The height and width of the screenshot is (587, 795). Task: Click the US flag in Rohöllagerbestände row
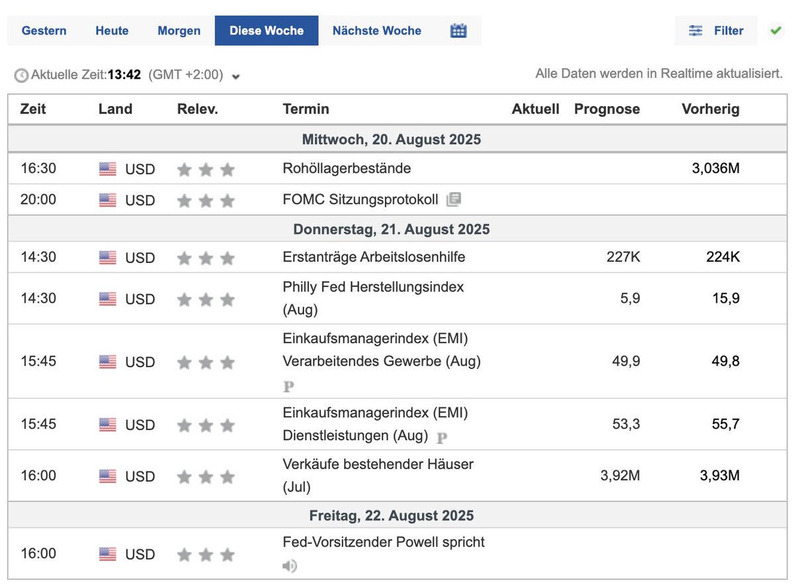[x=107, y=169]
